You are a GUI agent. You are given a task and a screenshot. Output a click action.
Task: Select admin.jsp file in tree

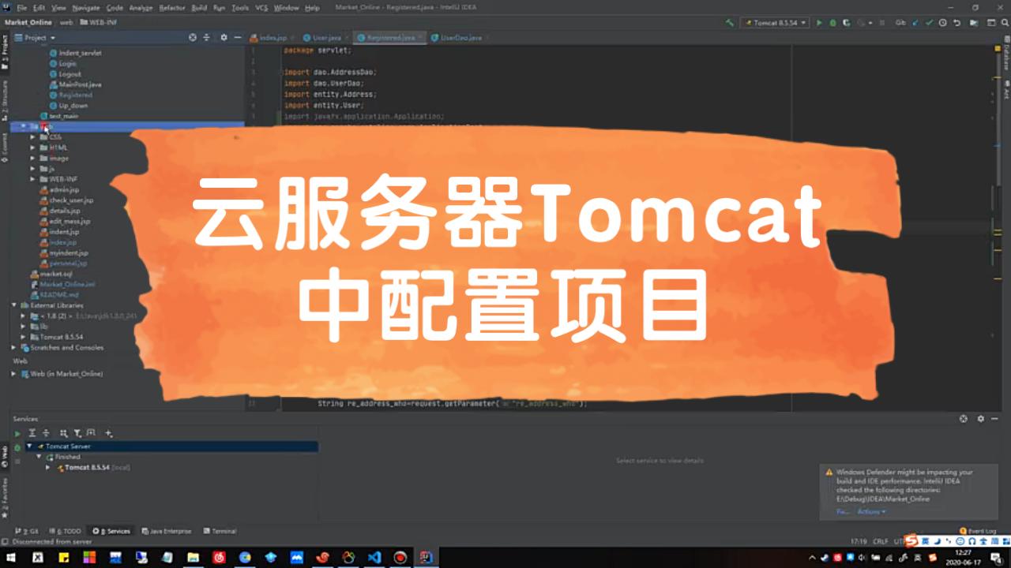tap(60, 190)
